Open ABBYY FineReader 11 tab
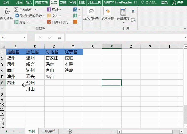Image resolution: width=187 pixels, height=134 pixels. point(120,2)
